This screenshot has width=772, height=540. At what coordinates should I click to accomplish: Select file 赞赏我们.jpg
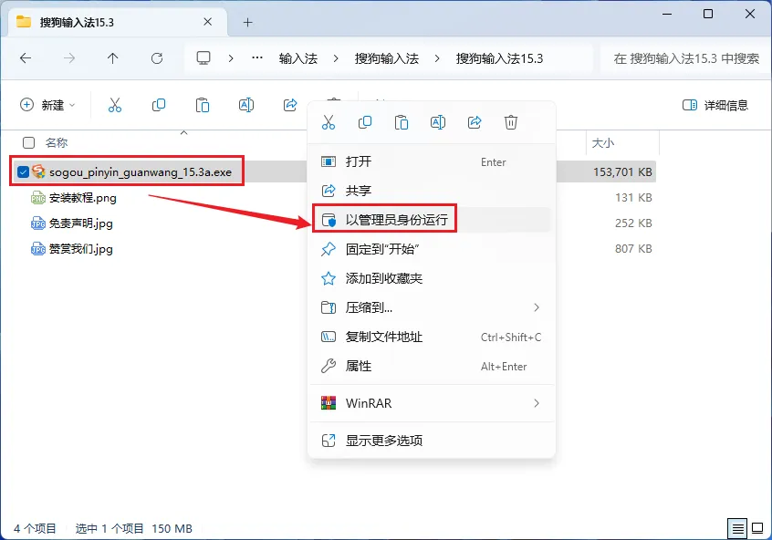click(80, 249)
